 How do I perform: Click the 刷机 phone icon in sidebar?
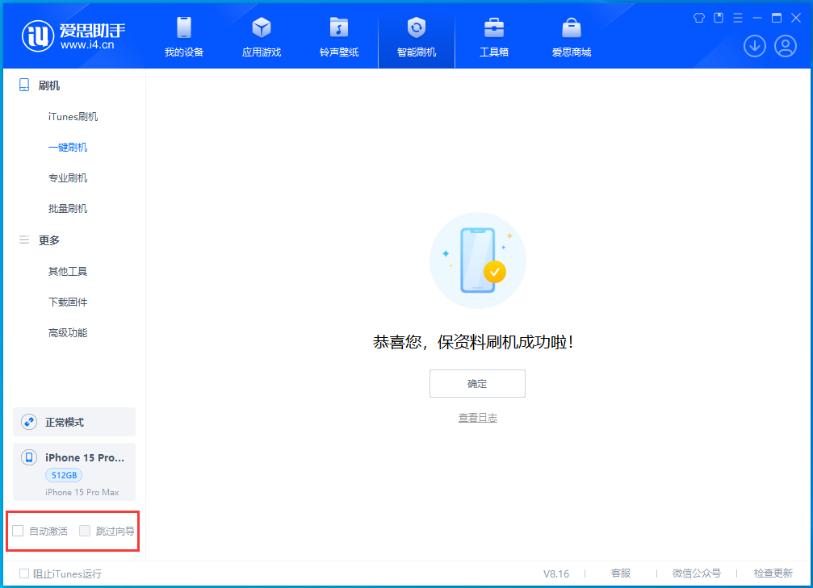[x=24, y=85]
